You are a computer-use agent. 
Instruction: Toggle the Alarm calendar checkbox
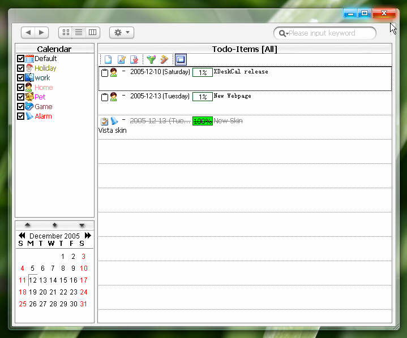(x=20, y=116)
